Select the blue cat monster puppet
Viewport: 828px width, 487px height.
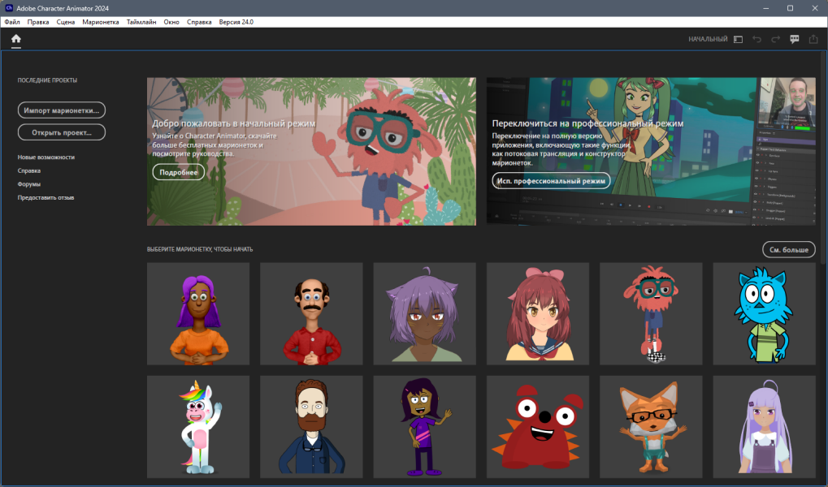coord(764,314)
